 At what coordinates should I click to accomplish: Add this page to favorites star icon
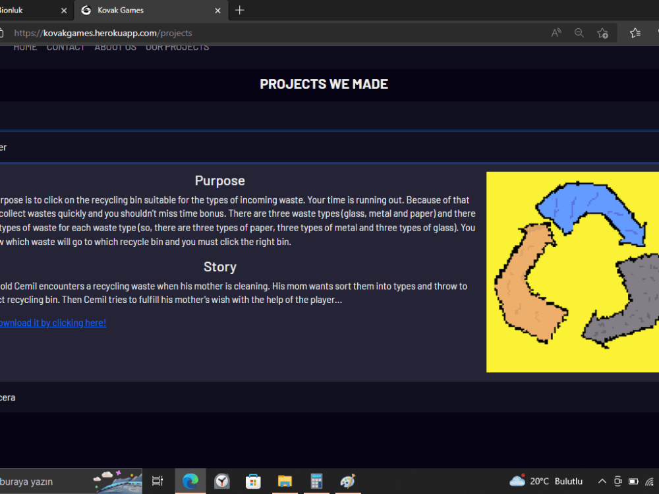(602, 33)
